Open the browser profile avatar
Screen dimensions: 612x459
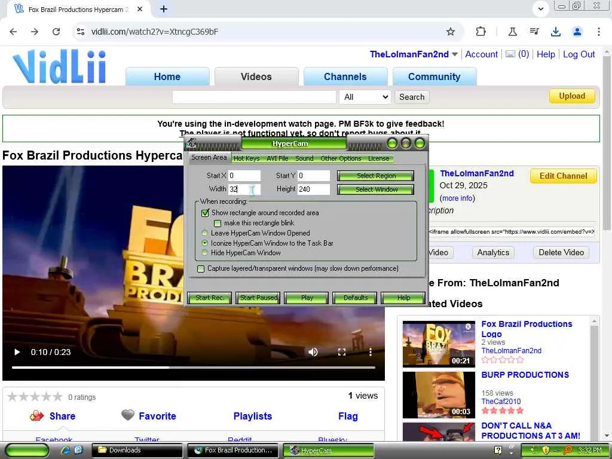577,32
